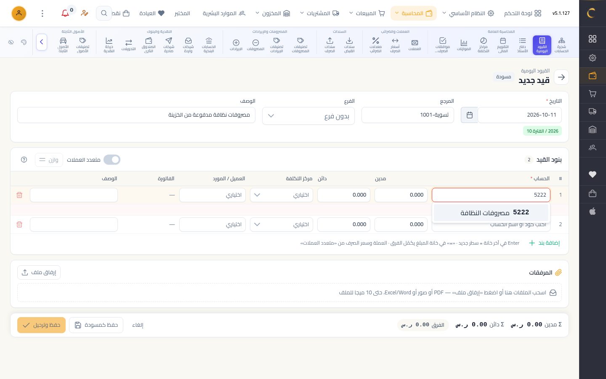The image size is (606, 379).
Task: Open دفتر الأستاذ (ledger) tool
Action: pos(522,45)
